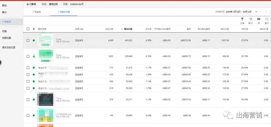The image size is (271, 127).
Task: Open the 细分 segment icon
Action: click(x=250, y=19)
